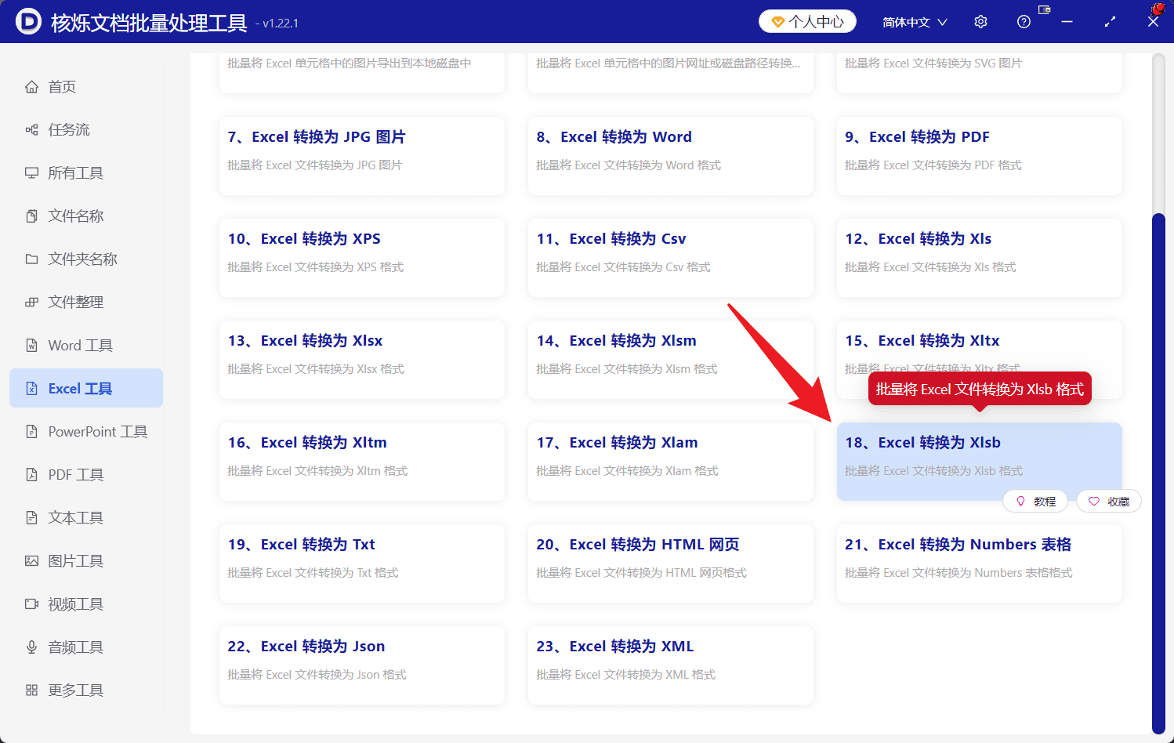Click the Excel 转换为 Xlsx title
This screenshot has width=1174, height=743.
pos(305,341)
